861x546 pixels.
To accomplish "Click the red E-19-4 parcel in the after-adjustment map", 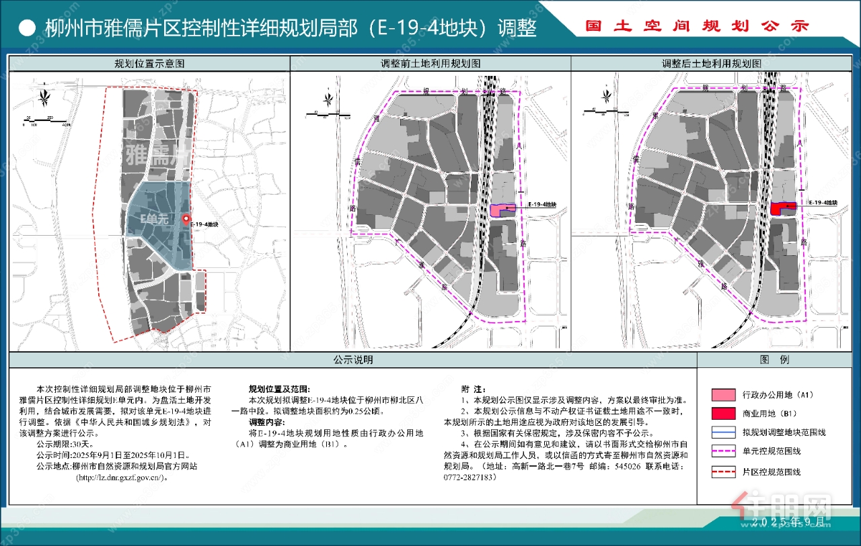I will [782, 208].
